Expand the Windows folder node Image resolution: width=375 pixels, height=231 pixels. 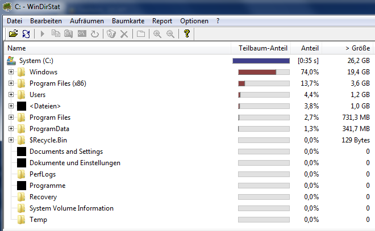pos(11,72)
